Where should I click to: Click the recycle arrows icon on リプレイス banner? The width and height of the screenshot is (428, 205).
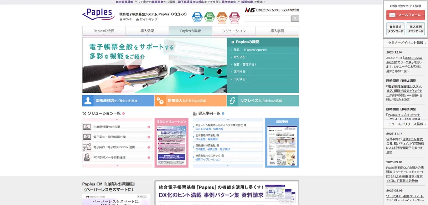pyautogui.click(x=233, y=101)
